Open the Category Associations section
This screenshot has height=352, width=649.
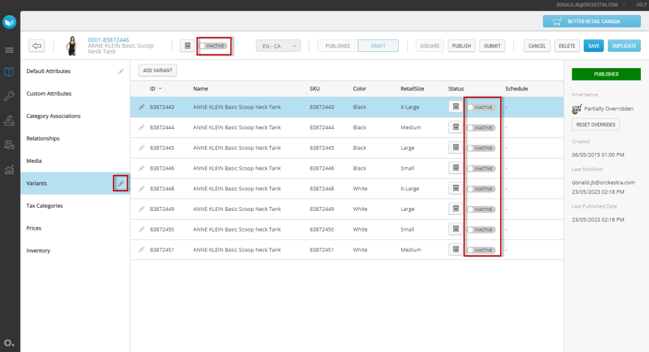click(54, 116)
